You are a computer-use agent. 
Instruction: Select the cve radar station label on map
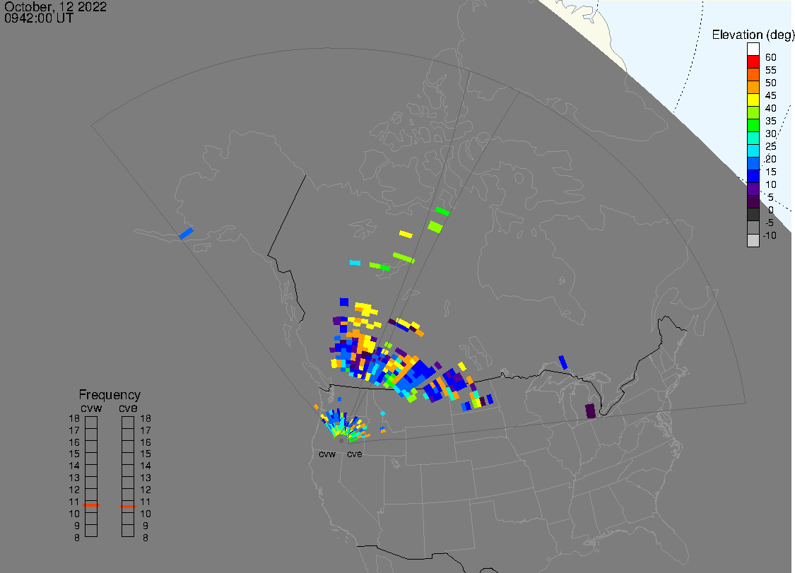(355, 454)
